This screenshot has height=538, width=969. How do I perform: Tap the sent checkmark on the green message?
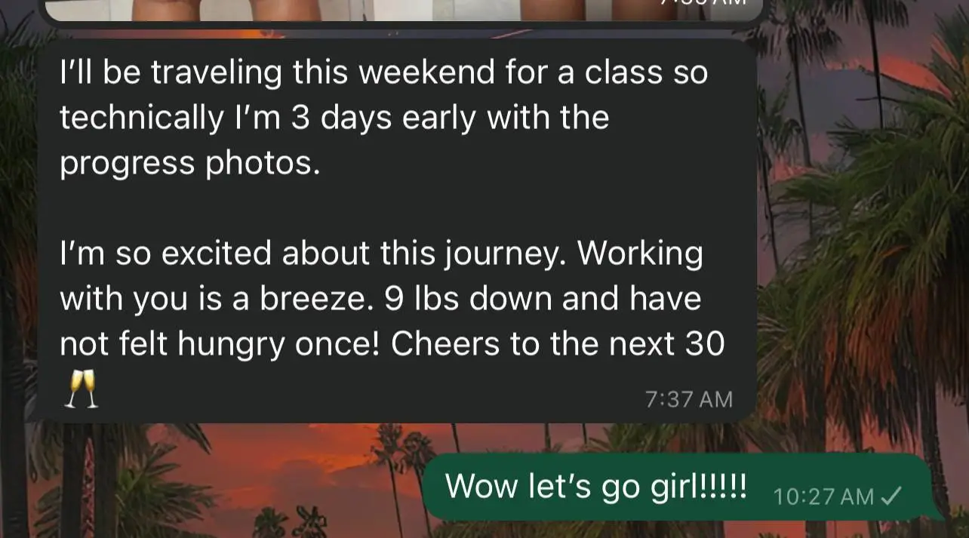[892, 496]
